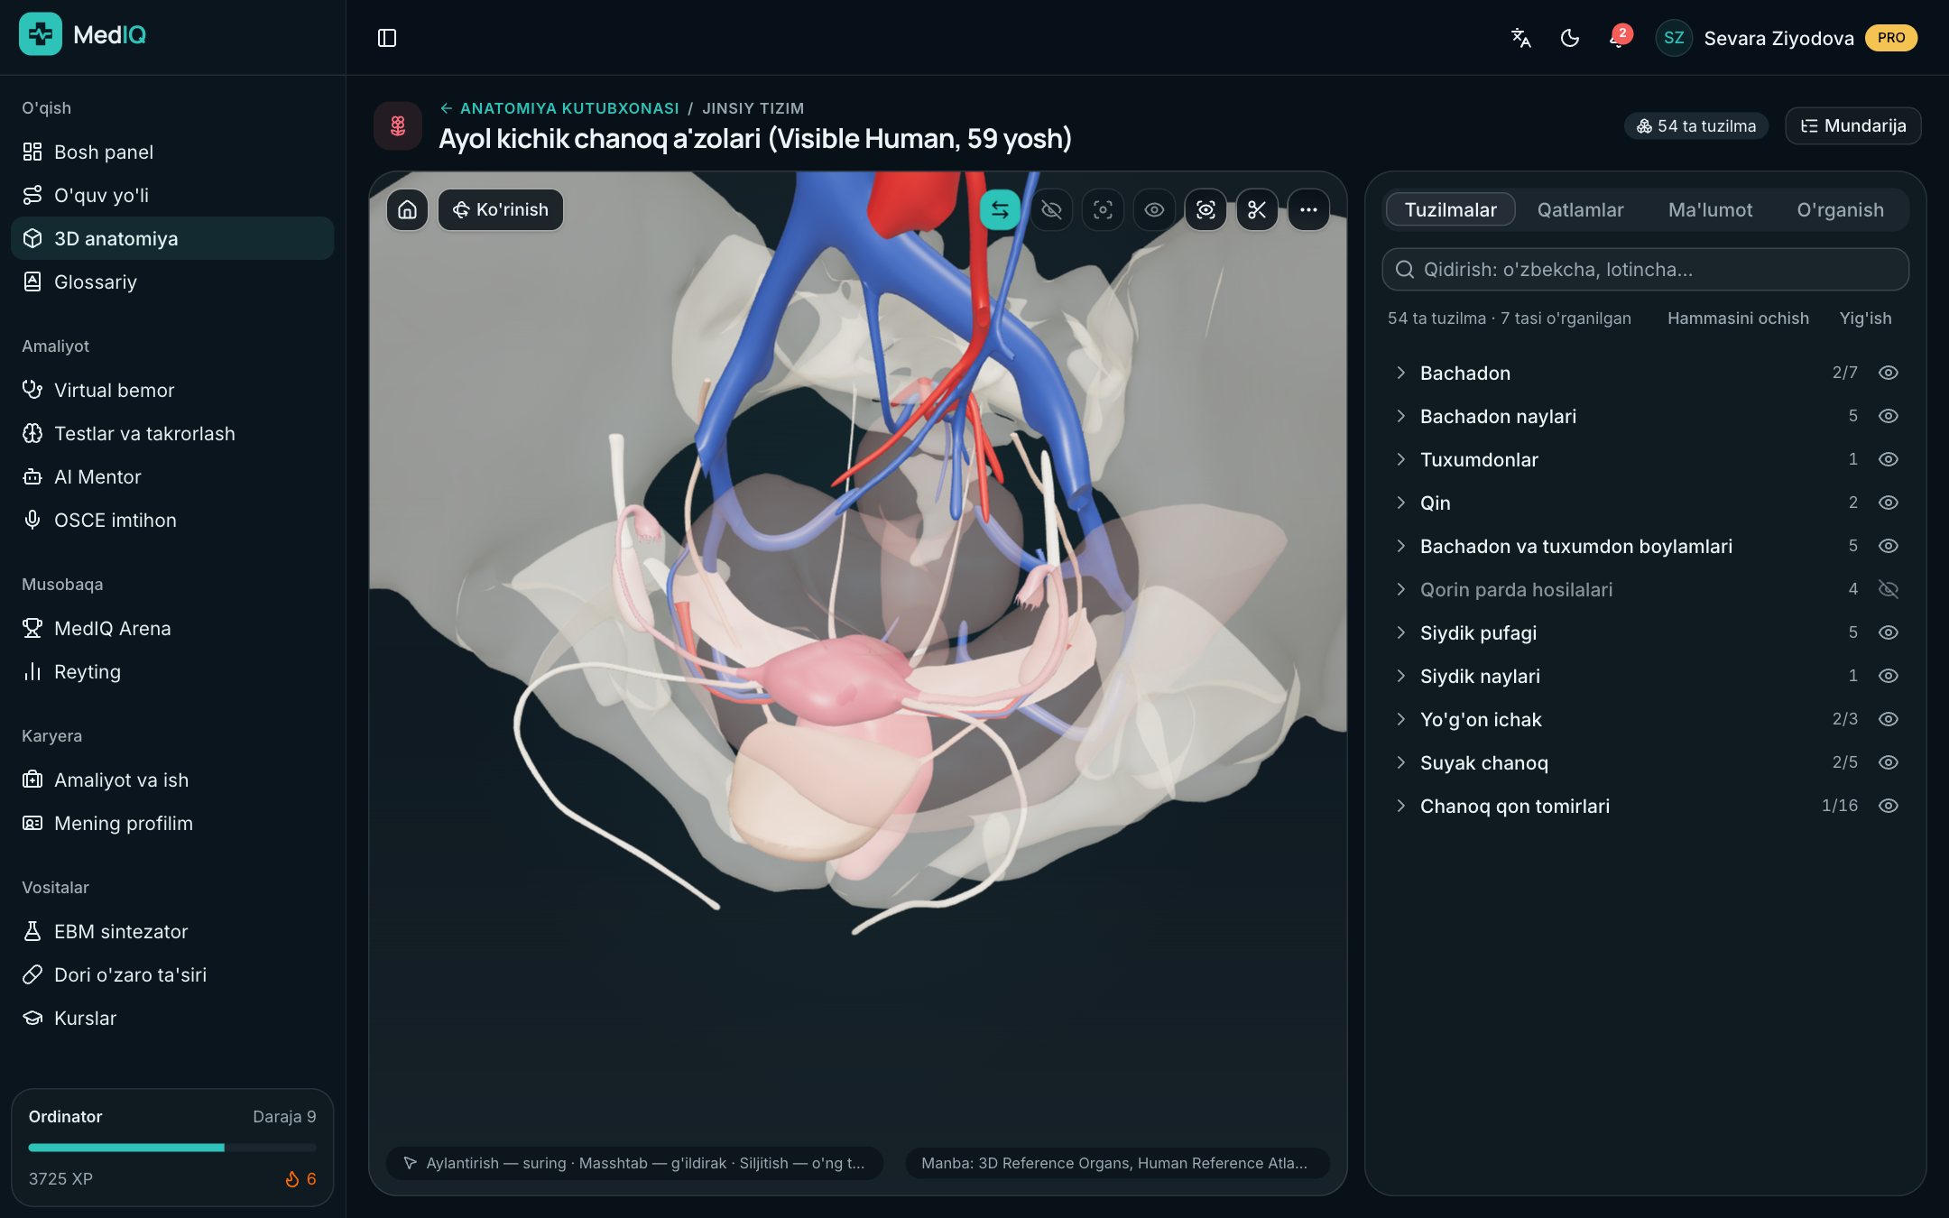Expand the Siydik naylari group
This screenshot has width=1949, height=1218.
click(x=1400, y=676)
